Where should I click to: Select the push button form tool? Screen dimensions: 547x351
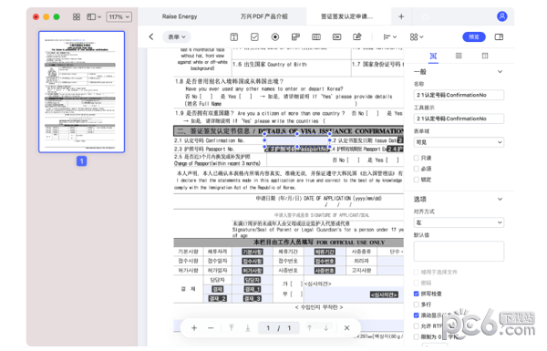[336, 36]
